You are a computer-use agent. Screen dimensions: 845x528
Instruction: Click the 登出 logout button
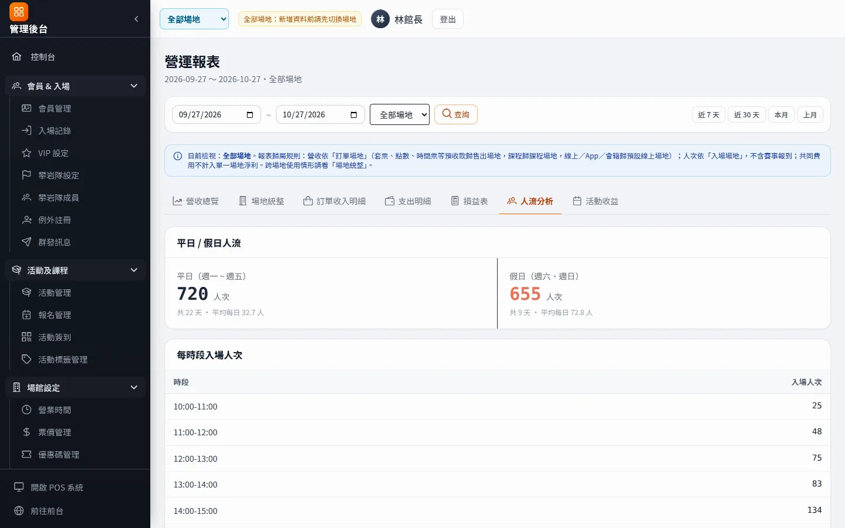tap(448, 19)
